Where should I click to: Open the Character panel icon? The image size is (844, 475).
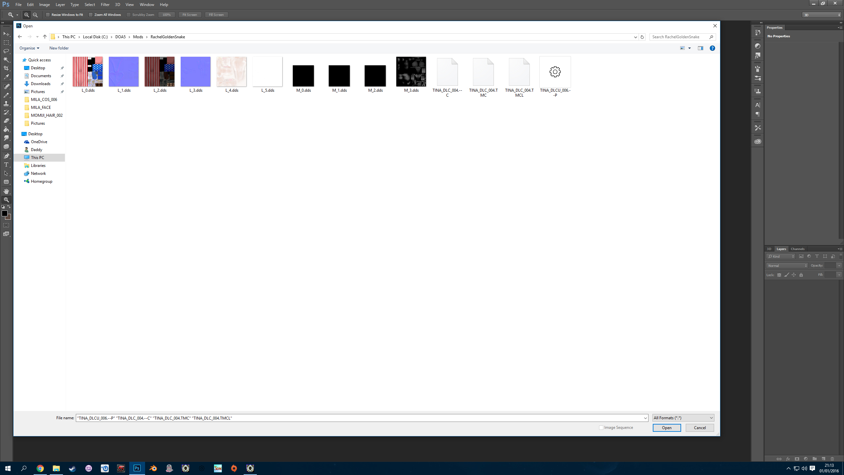pos(758,105)
